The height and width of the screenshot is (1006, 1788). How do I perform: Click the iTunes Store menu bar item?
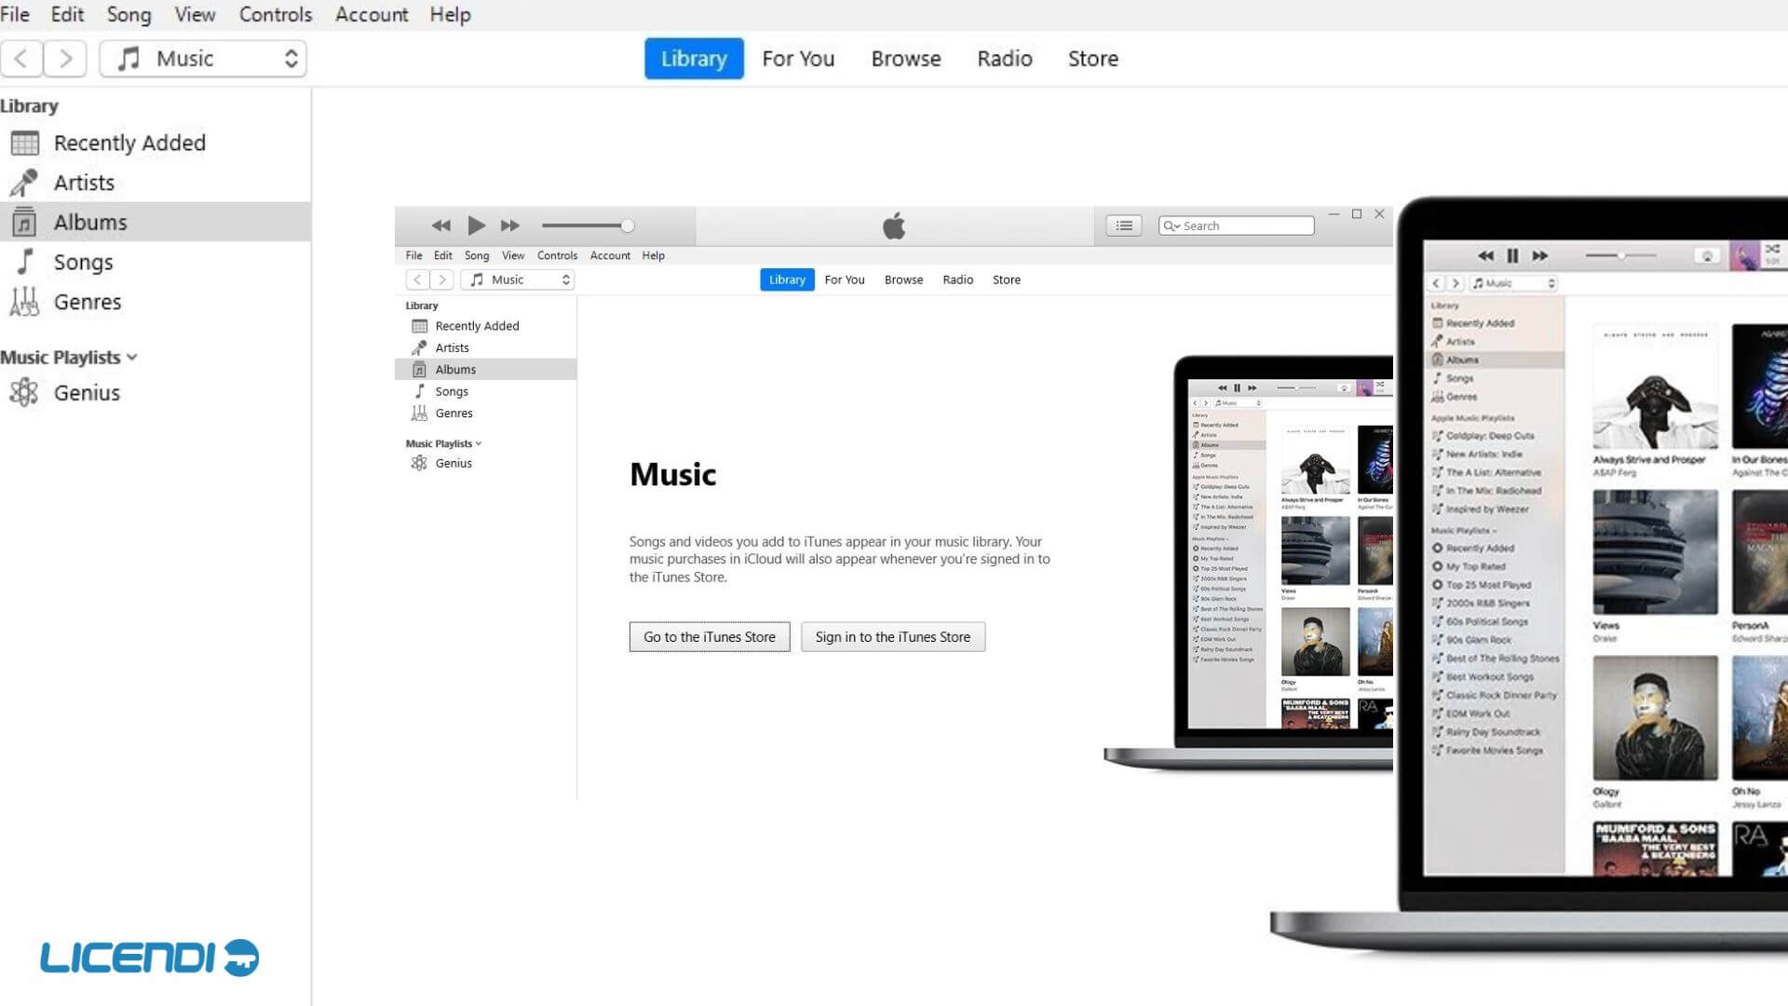[x=1091, y=58]
